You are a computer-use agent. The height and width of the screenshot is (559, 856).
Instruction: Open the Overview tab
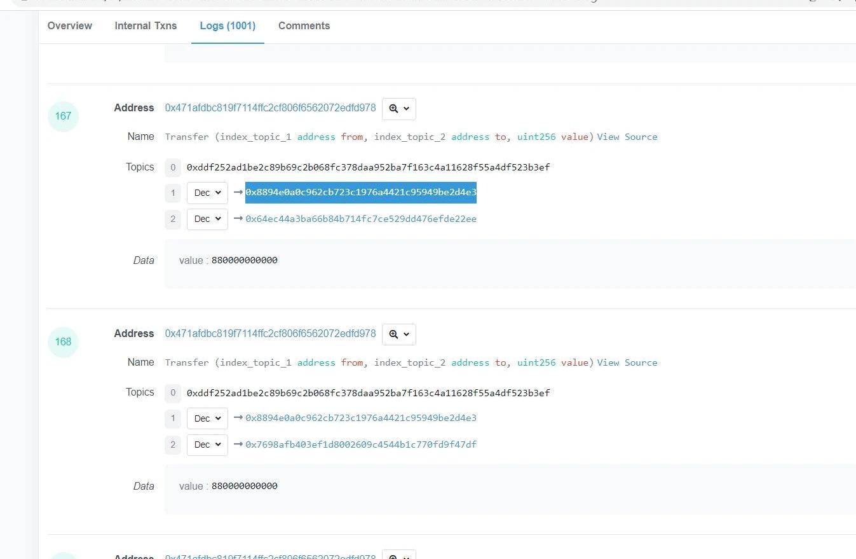coord(69,26)
